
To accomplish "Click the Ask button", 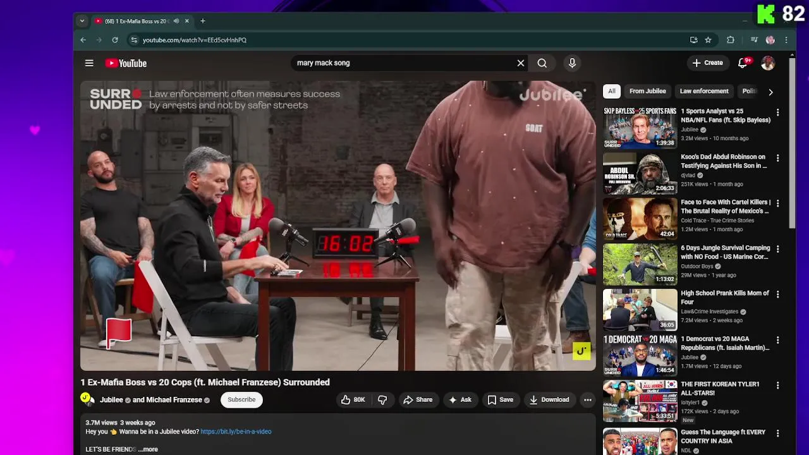I will 460,400.
